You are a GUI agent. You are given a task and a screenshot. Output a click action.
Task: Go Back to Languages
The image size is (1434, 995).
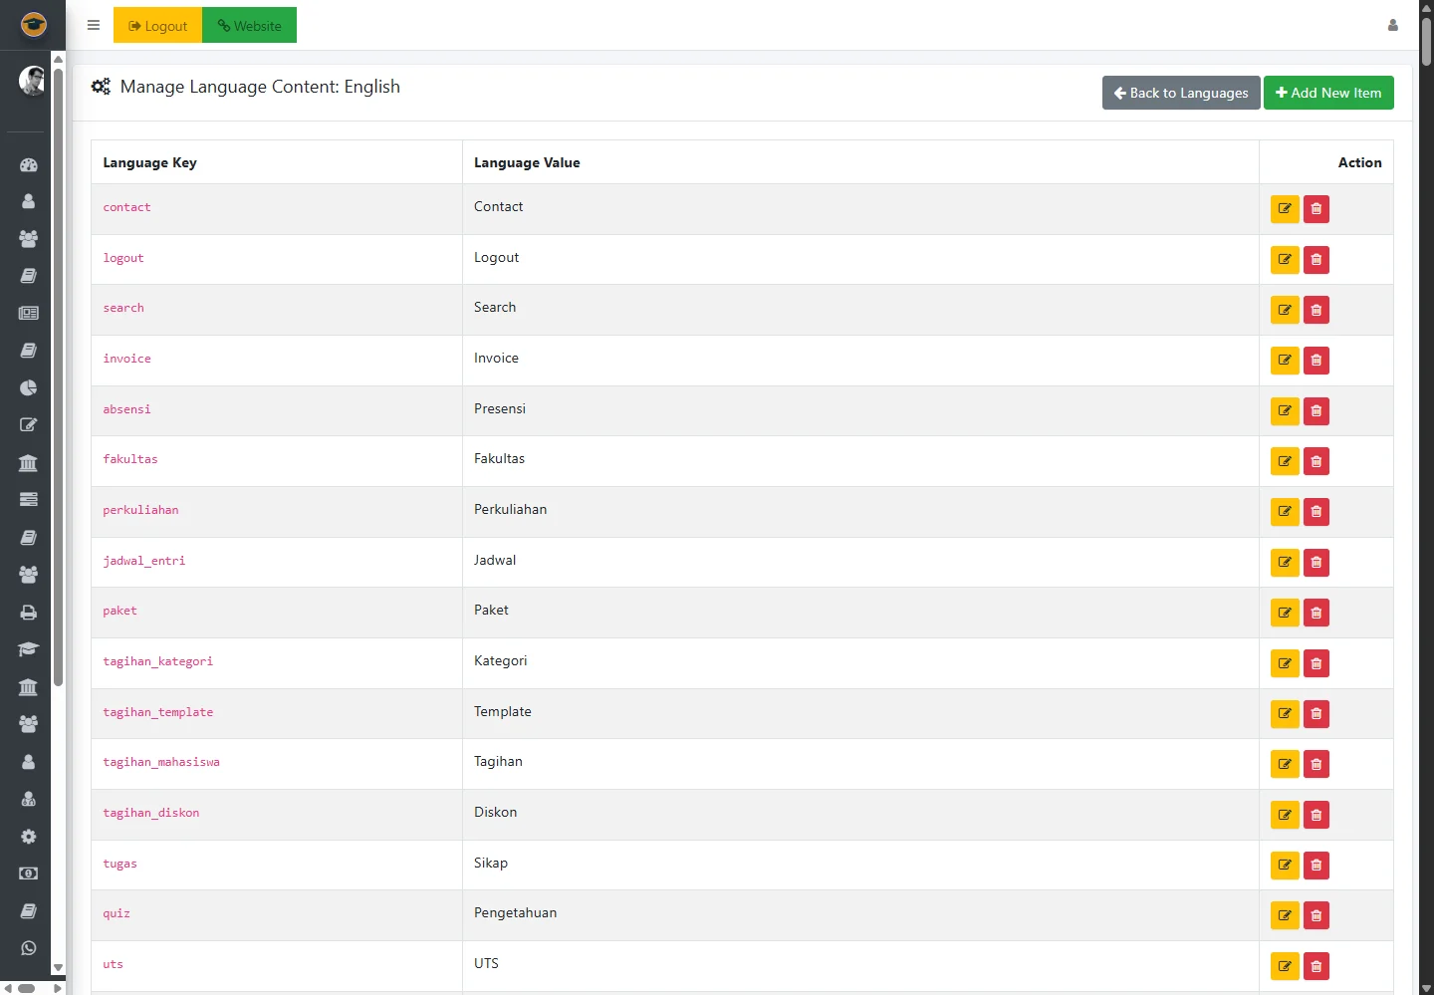point(1180,93)
